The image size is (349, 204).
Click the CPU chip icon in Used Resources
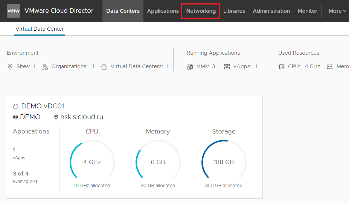(282, 67)
